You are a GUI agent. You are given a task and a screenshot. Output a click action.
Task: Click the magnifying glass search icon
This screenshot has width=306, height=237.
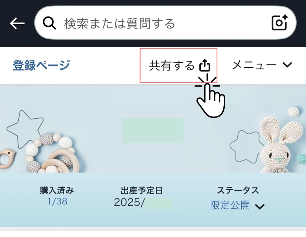pyautogui.click(x=49, y=23)
